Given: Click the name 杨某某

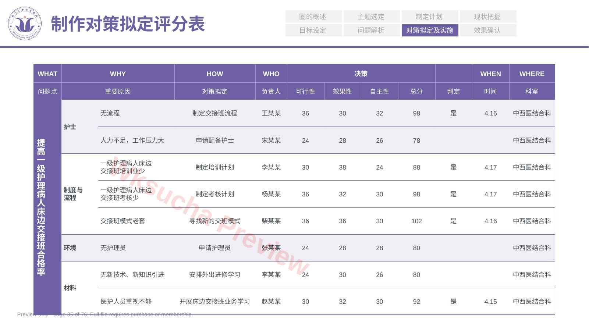Looking at the screenshot, I should click(271, 194).
